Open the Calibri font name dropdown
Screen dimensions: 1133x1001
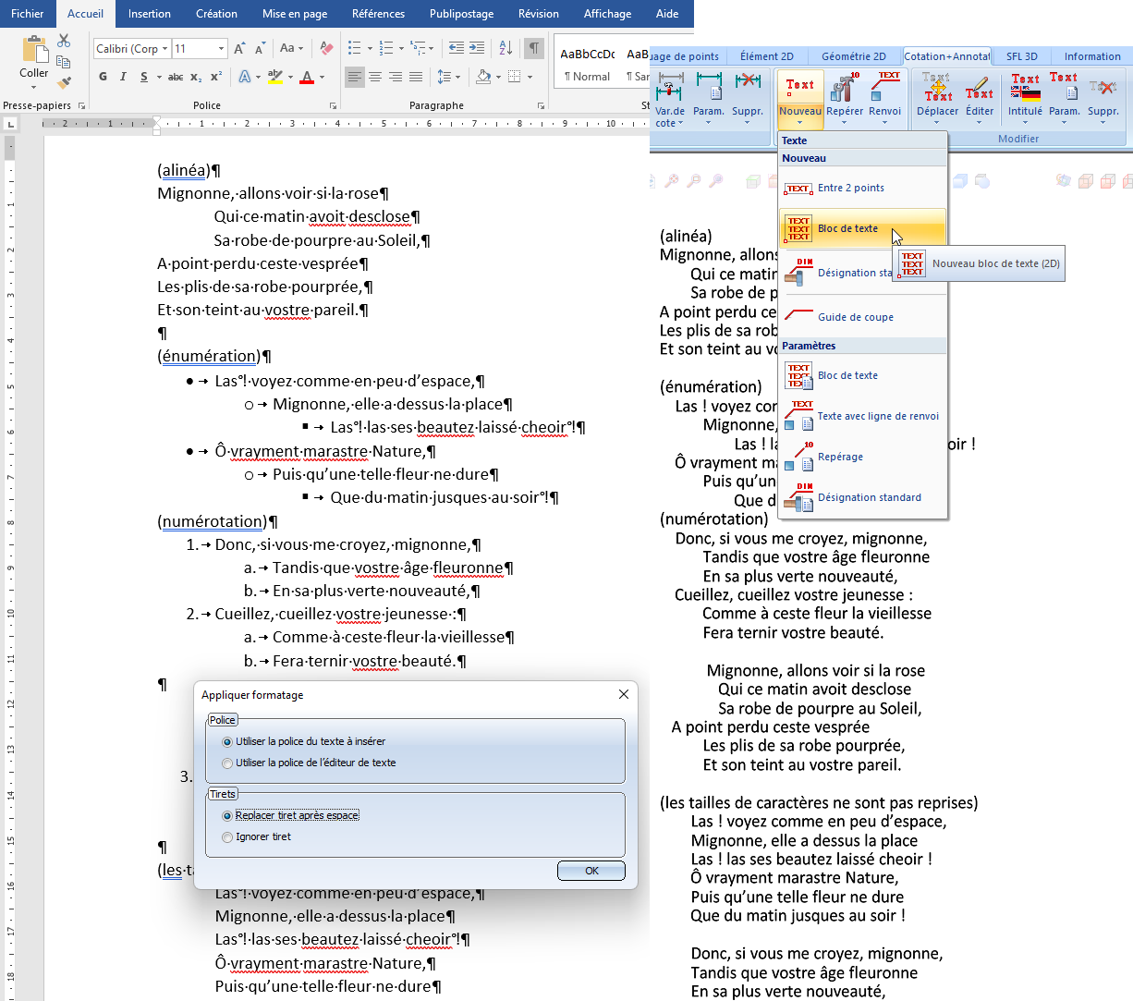[165, 49]
